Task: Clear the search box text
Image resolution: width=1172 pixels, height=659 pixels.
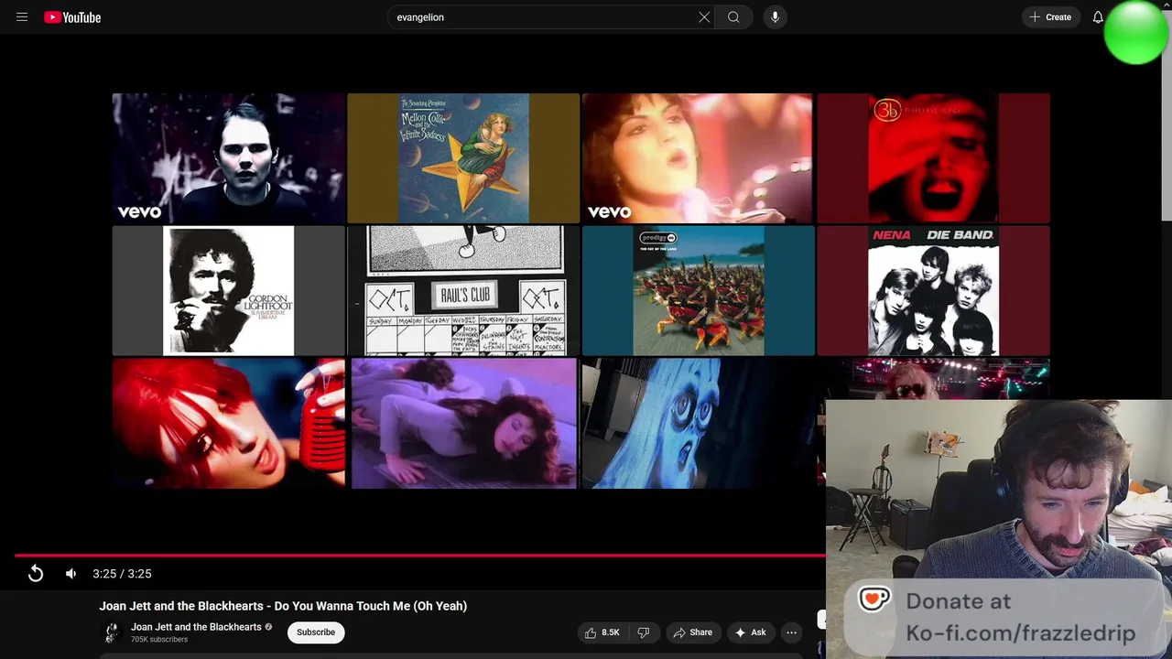Action: click(x=704, y=17)
